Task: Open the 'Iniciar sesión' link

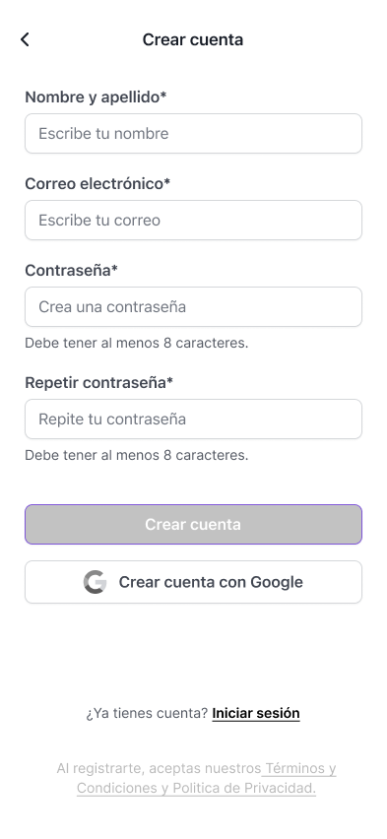Action: pos(256,713)
